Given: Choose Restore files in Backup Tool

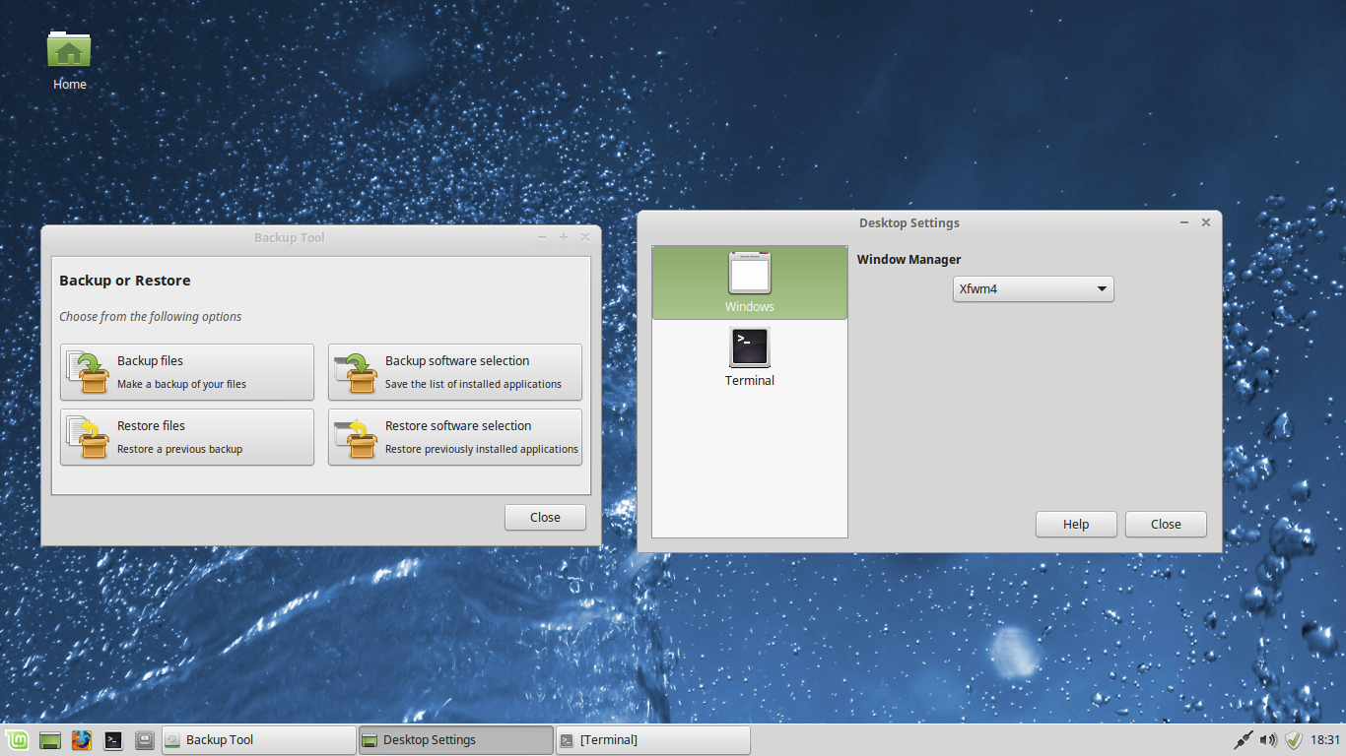Looking at the screenshot, I should pyautogui.click(x=187, y=437).
